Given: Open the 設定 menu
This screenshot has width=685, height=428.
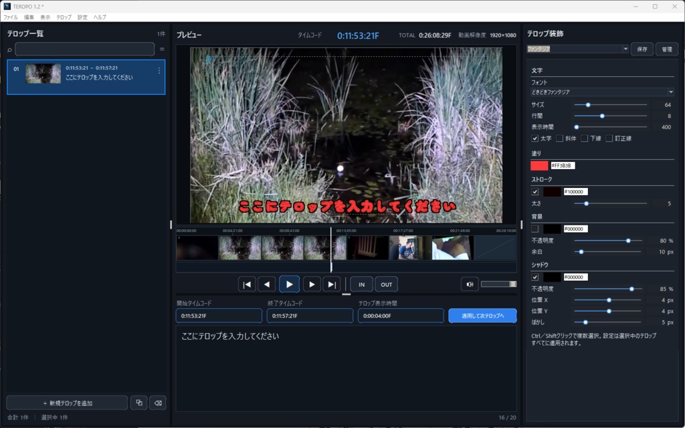Looking at the screenshot, I should (x=82, y=17).
